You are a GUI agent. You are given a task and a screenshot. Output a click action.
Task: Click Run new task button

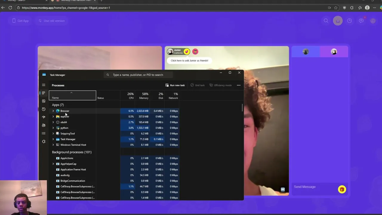175,85
